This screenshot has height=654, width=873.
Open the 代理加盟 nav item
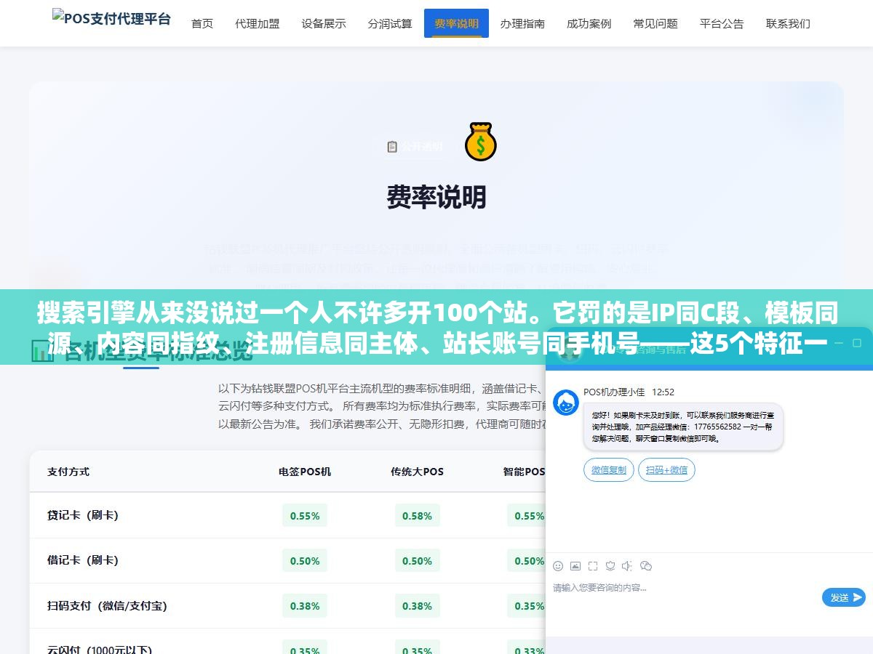(x=258, y=23)
